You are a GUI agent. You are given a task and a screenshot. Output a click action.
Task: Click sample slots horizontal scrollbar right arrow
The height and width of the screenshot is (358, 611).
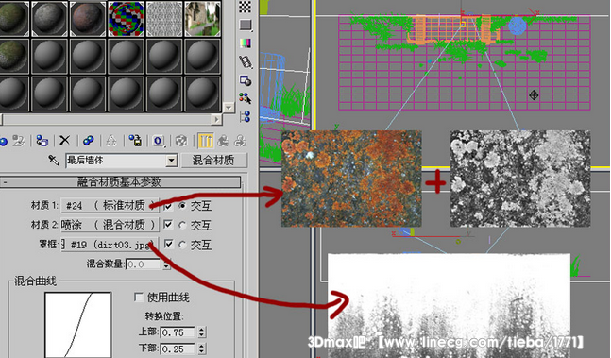point(216,119)
